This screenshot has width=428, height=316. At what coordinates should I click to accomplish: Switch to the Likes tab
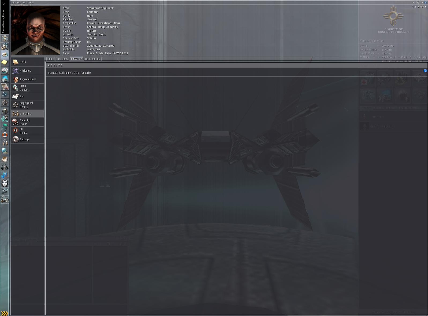pyautogui.click(x=51, y=59)
